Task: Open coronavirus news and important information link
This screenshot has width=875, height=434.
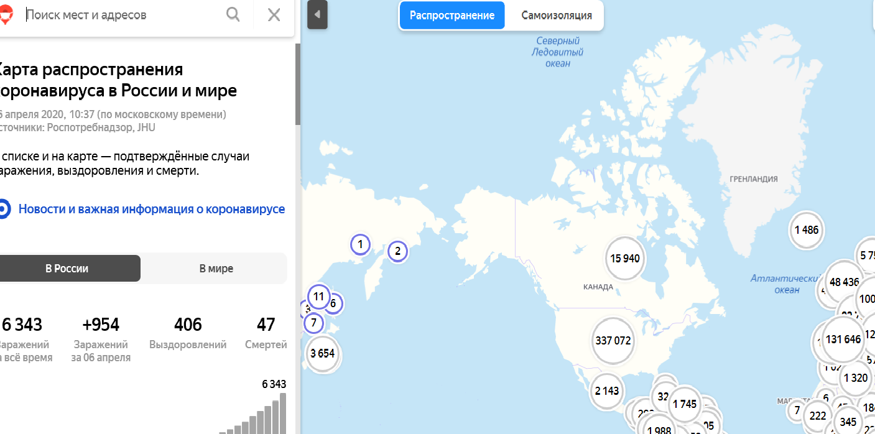Action: (x=152, y=209)
